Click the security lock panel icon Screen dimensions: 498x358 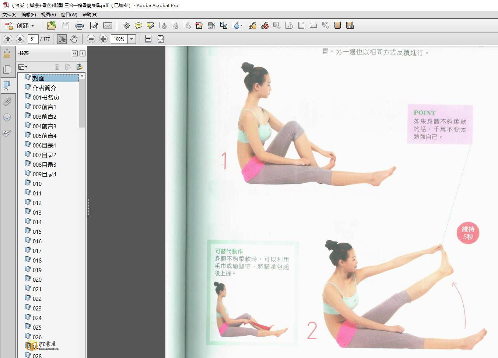[x=7, y=54]
